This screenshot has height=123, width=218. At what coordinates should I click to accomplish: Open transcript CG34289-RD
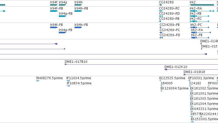(170, 14)
